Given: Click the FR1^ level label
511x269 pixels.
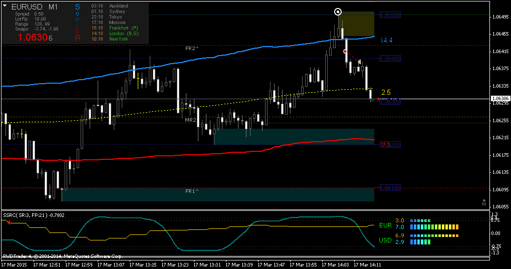Looking at the screenshot, I should click(192, 191).
